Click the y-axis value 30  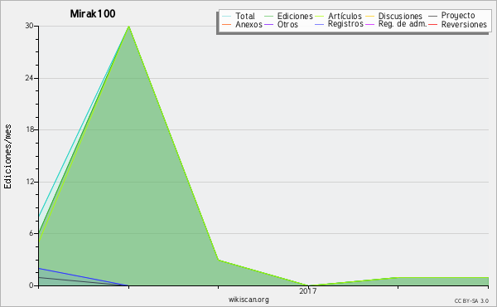click(30, 26)
